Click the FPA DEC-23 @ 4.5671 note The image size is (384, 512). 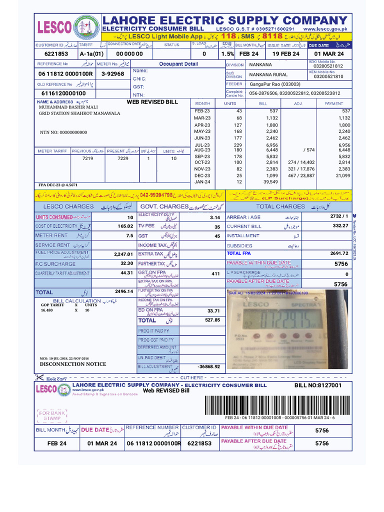[x=58, y=185]
